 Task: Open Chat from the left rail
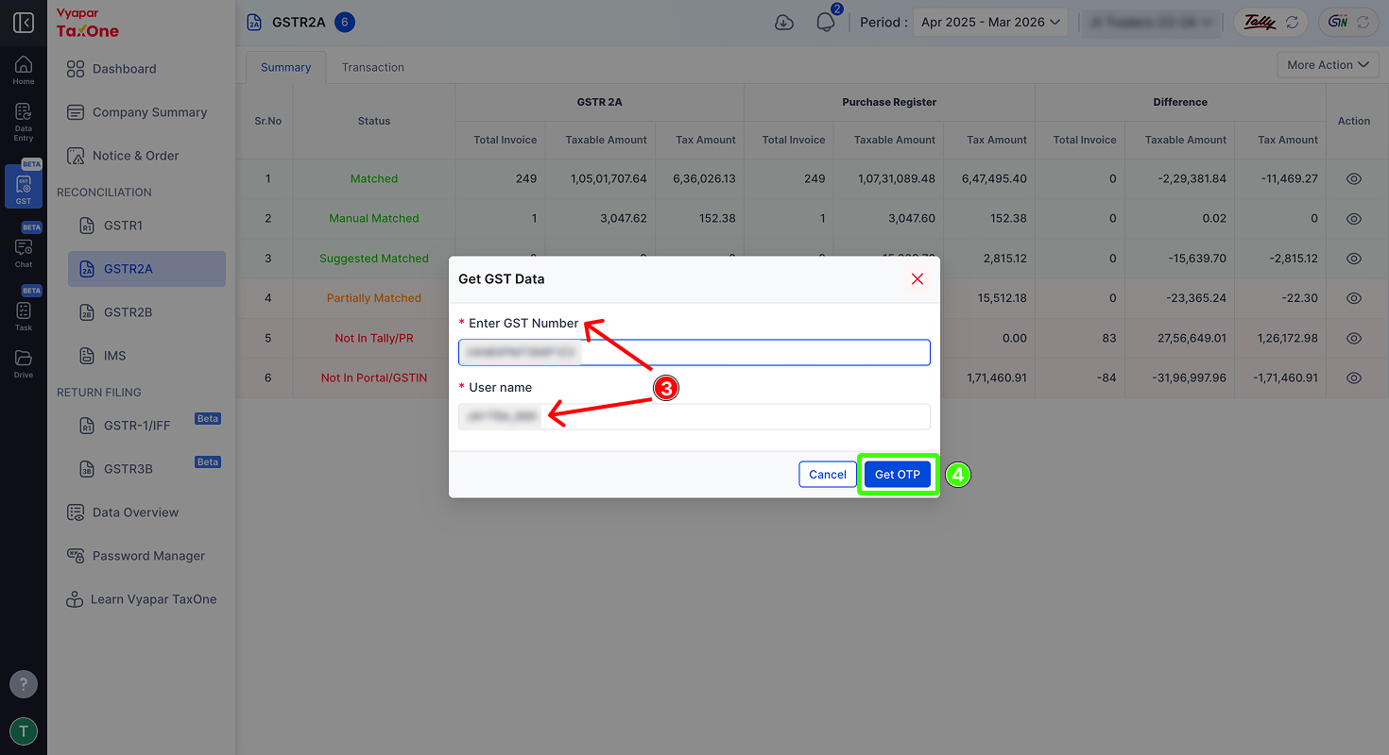point(24,252)
